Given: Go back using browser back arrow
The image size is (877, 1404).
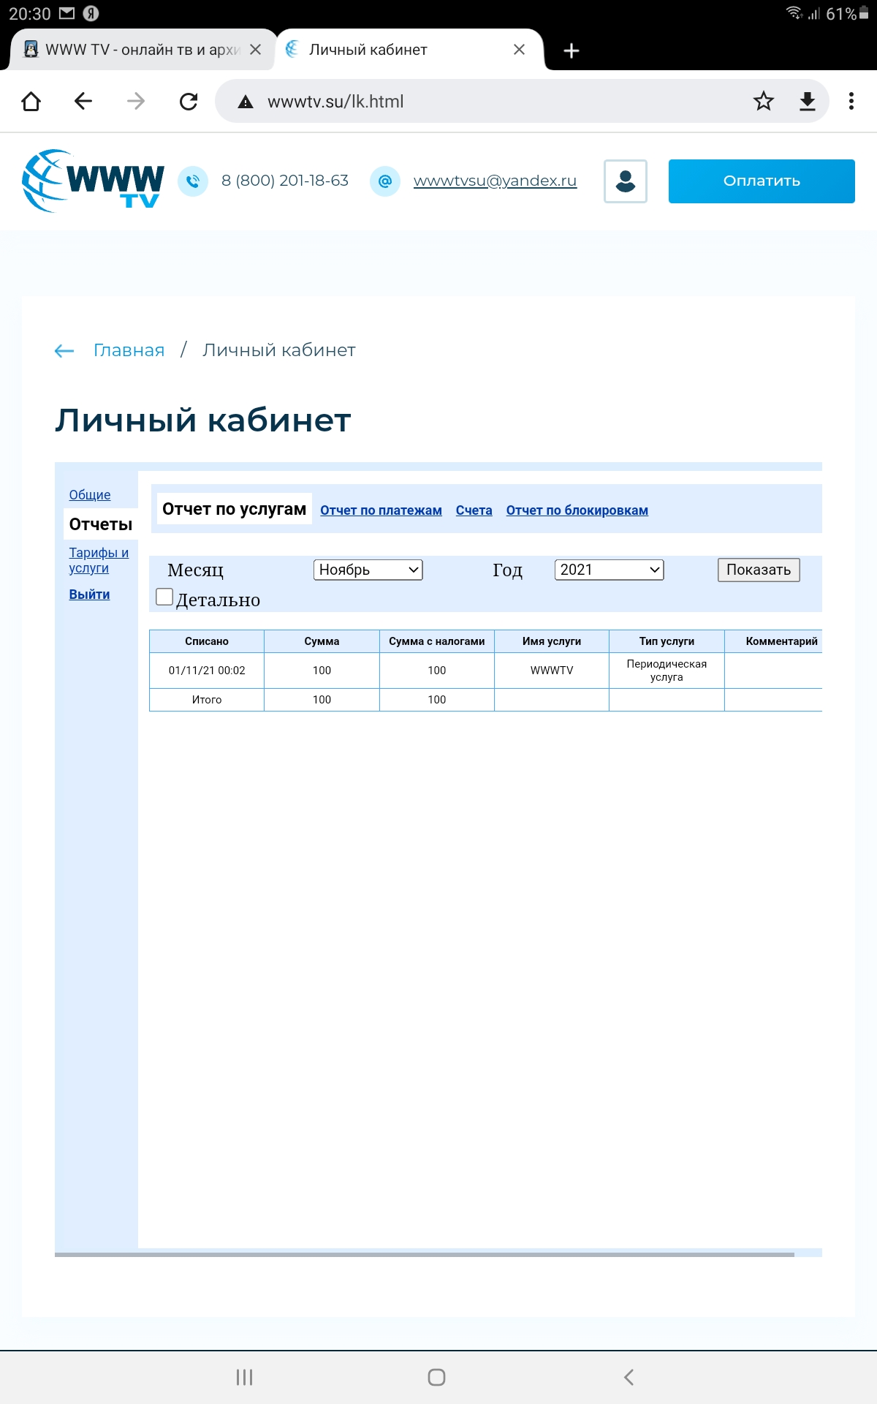Looking at the screenshot, I should pyautogui.click(x=83, y=101).
